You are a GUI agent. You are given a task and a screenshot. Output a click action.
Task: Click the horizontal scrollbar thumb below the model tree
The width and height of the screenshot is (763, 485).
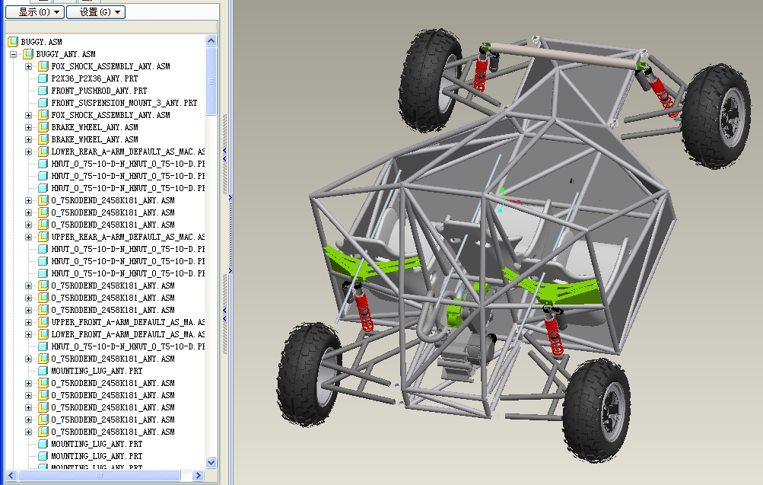(x=99, y=475)
